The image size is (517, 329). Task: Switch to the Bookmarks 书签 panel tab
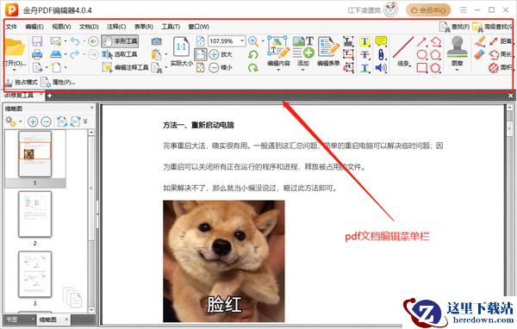click(x=13, y=320)
